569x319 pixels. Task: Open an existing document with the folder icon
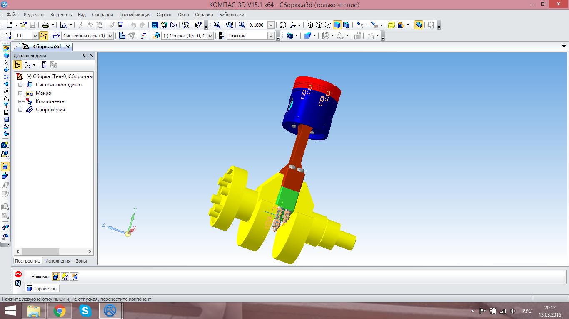[23, 25]
